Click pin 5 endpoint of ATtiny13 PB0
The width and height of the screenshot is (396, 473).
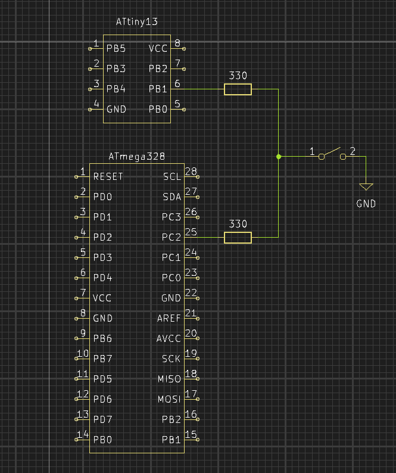(x=184, y=110)
